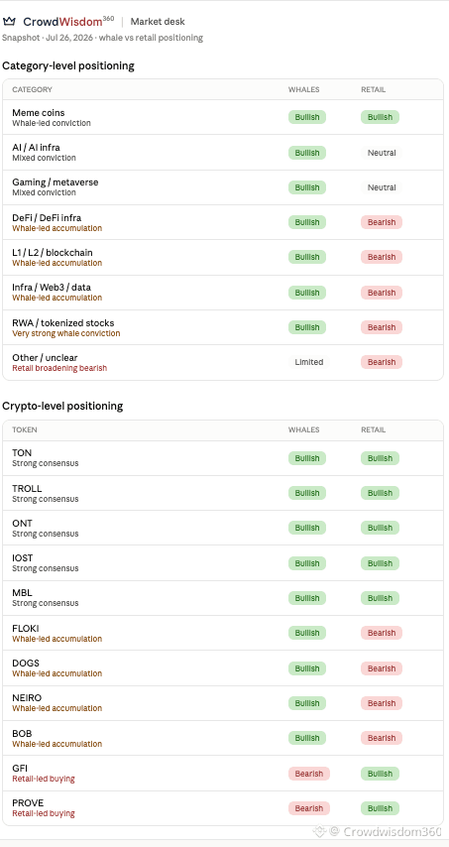The height and width of the screenshot is (847, 449).
Task: Select the TON token row
Action: [223, 458]
